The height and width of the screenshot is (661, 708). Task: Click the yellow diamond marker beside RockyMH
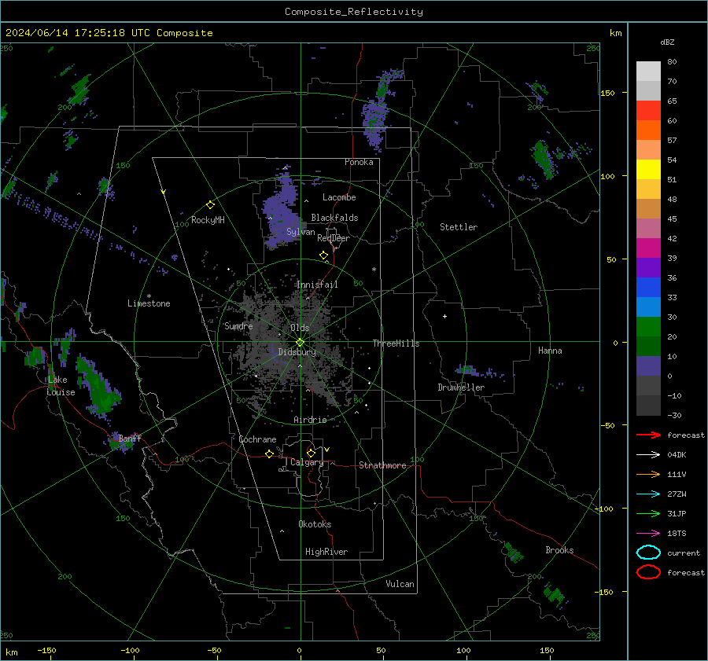click(x=210, y=205)
